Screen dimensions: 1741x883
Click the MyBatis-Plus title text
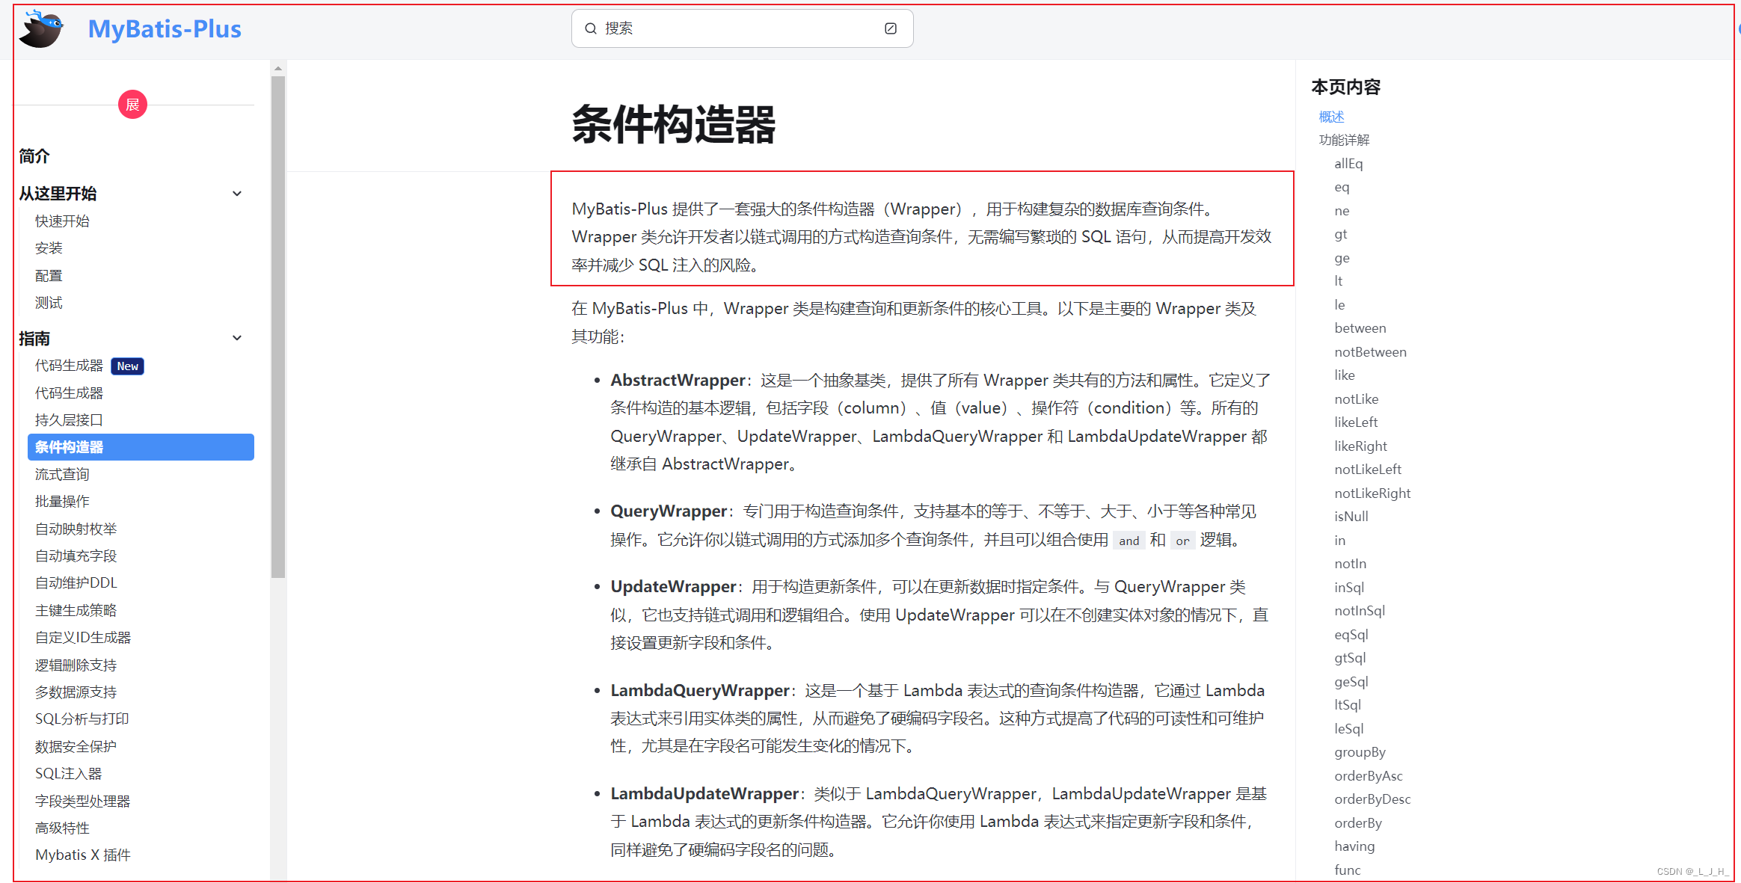[165, 29]
